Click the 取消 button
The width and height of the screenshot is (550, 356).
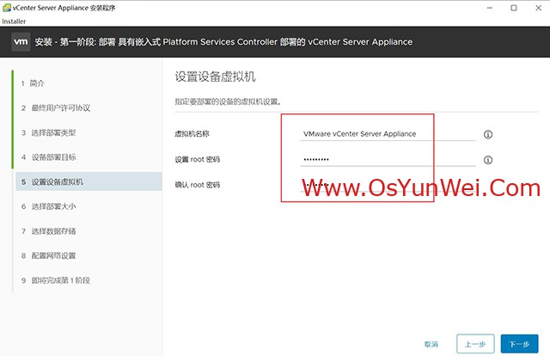tap(431, 344)
